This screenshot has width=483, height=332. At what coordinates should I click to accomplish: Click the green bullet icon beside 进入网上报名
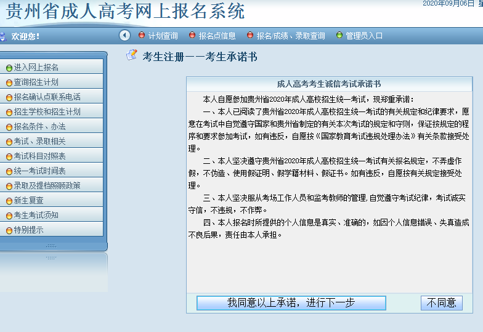(x=9, y=68)
